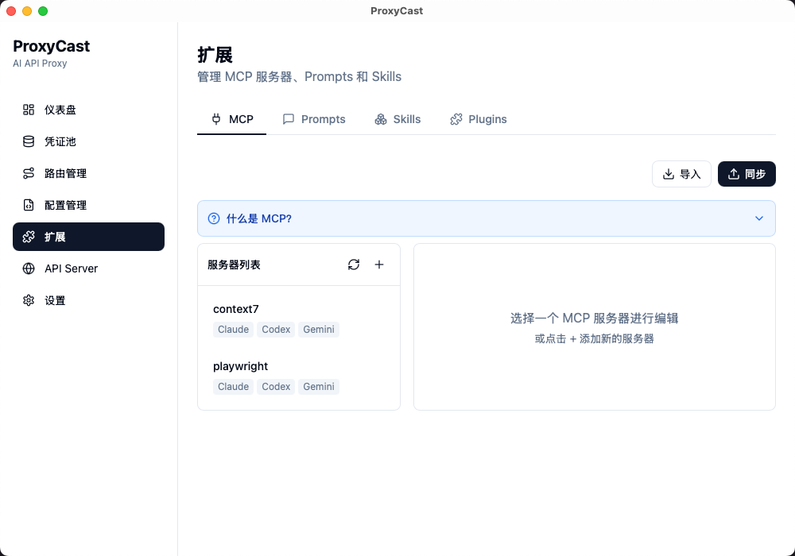Click the 导入 import button
Viewport: 795px width, 556px height.
pos(681,174)
